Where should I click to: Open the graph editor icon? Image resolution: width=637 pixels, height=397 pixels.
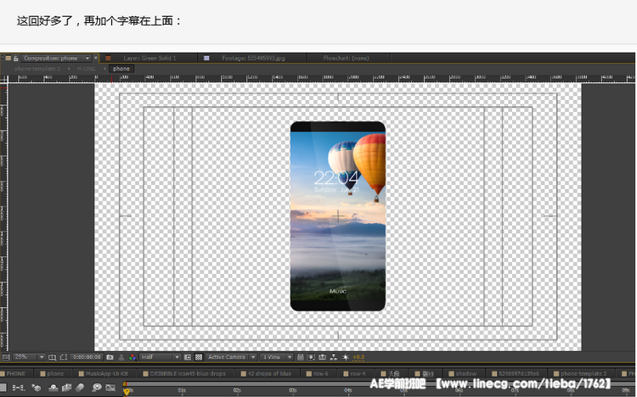[x=110, y=388]
